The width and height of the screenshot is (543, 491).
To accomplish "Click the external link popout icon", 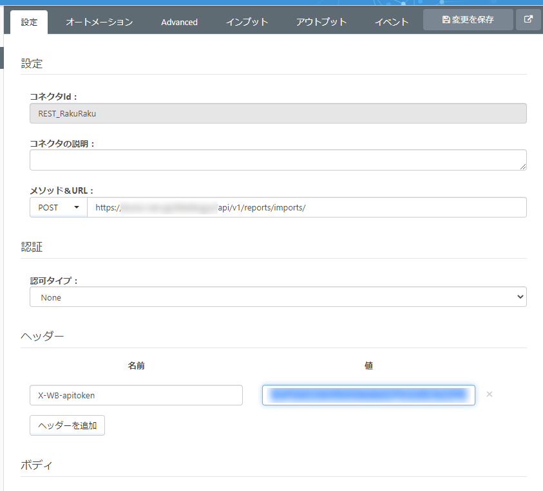I will (x=528, y=19).
